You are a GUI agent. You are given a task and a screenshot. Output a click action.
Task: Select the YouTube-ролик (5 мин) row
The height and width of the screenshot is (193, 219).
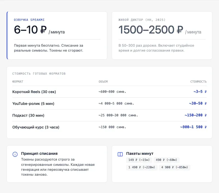pos(109,104)
